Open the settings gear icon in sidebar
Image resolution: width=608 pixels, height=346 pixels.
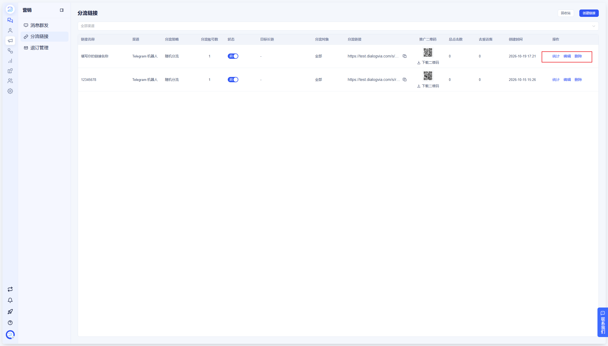[10, 91]
